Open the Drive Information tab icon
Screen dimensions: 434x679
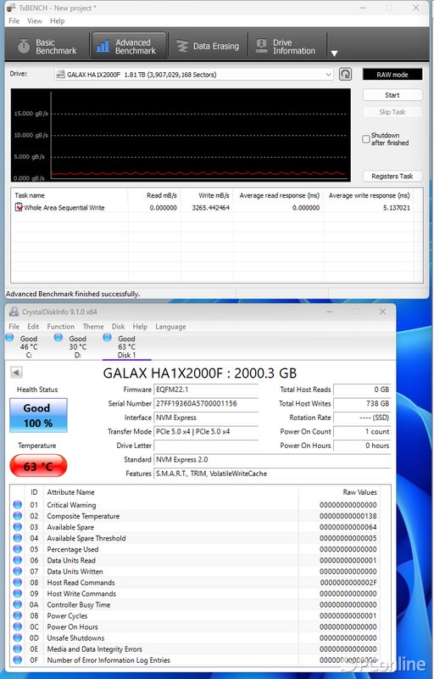coord(262,47)
